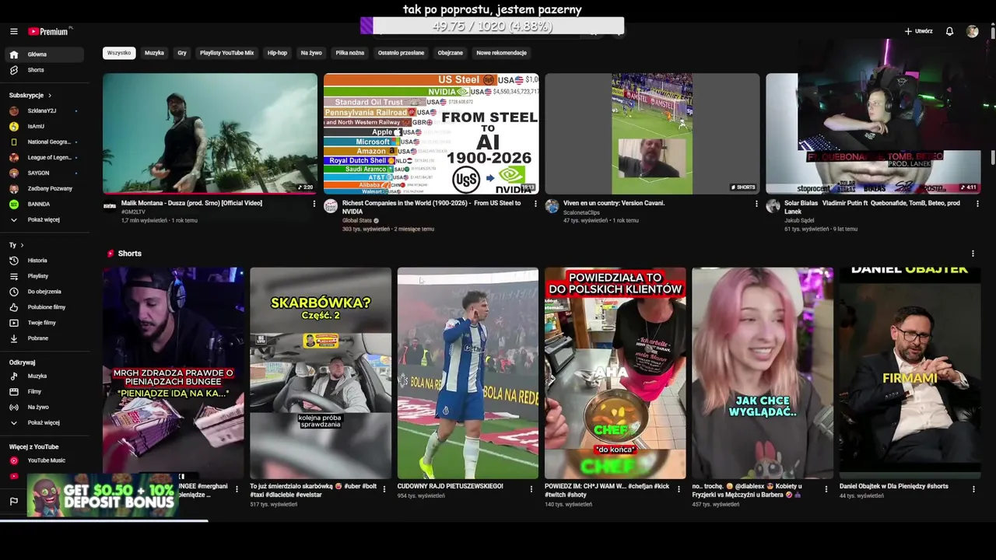Play the pink-haired JAK CHCE WYGLĄDAĆ short
The image size is (996, 560).
click(x=763, y=373)
